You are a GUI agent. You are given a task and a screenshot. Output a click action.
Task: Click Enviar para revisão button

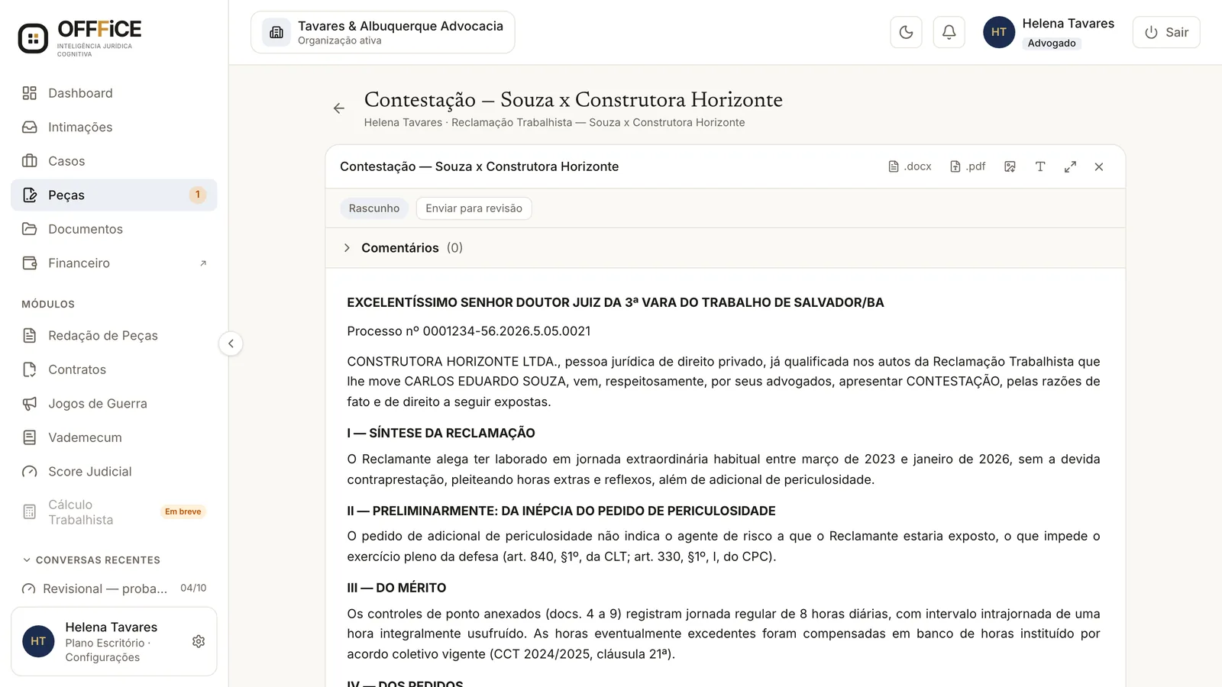(x=474, y=208)
